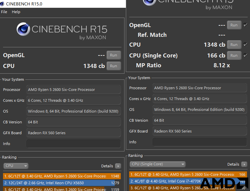The height and width of the screenshot is (191, 250).
Task: Select ranking row scoring 1348
Action: [62, 176]
